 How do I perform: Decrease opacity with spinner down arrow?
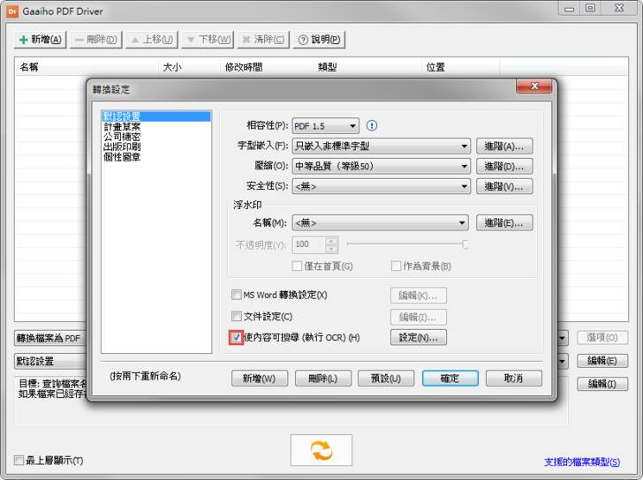[x=331, y=249]
